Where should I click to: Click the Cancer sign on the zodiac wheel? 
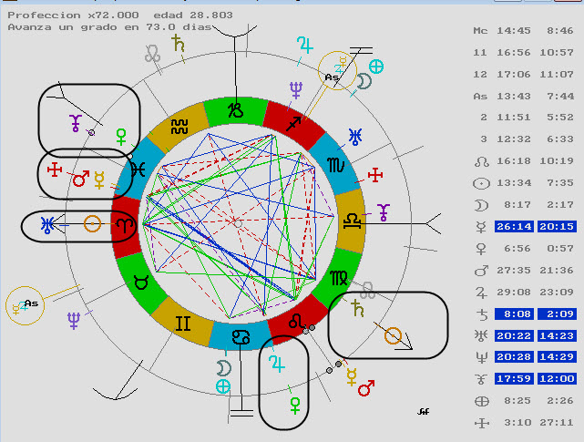(239, 335)
